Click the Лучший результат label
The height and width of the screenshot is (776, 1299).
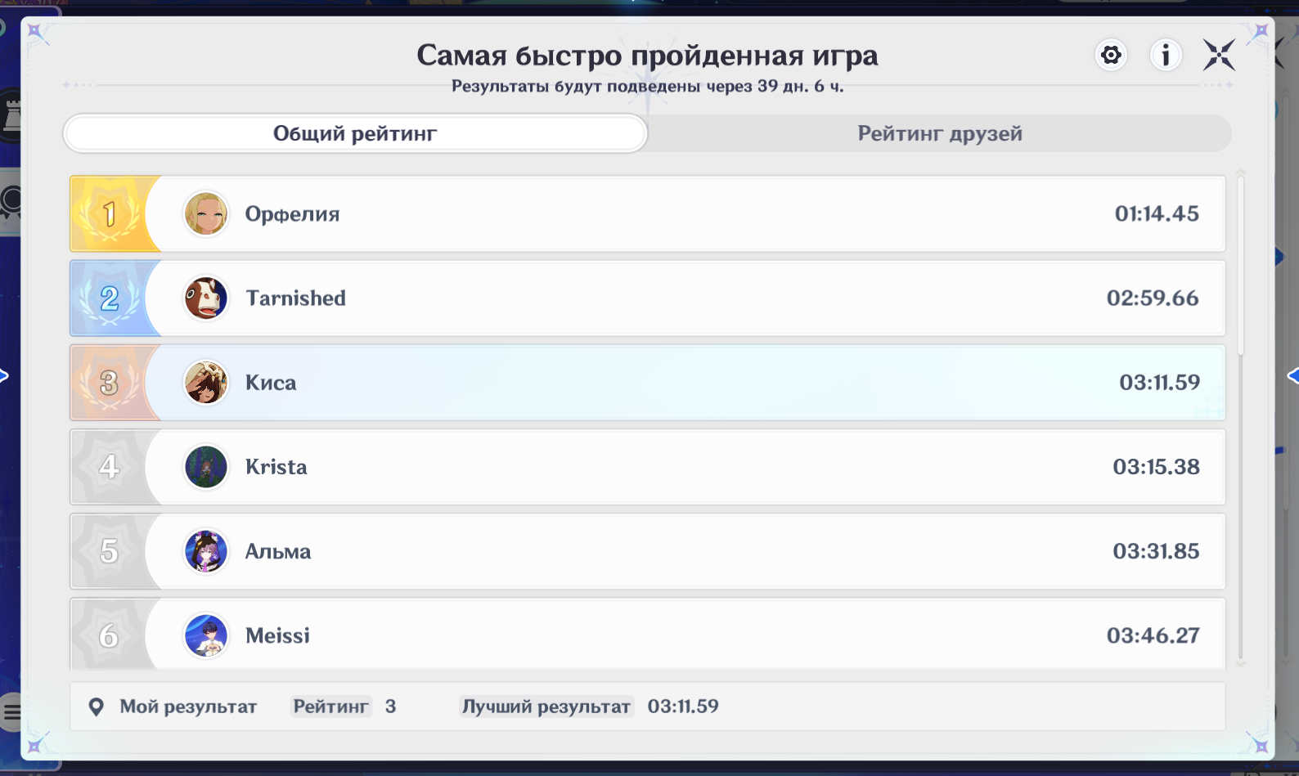546,706
